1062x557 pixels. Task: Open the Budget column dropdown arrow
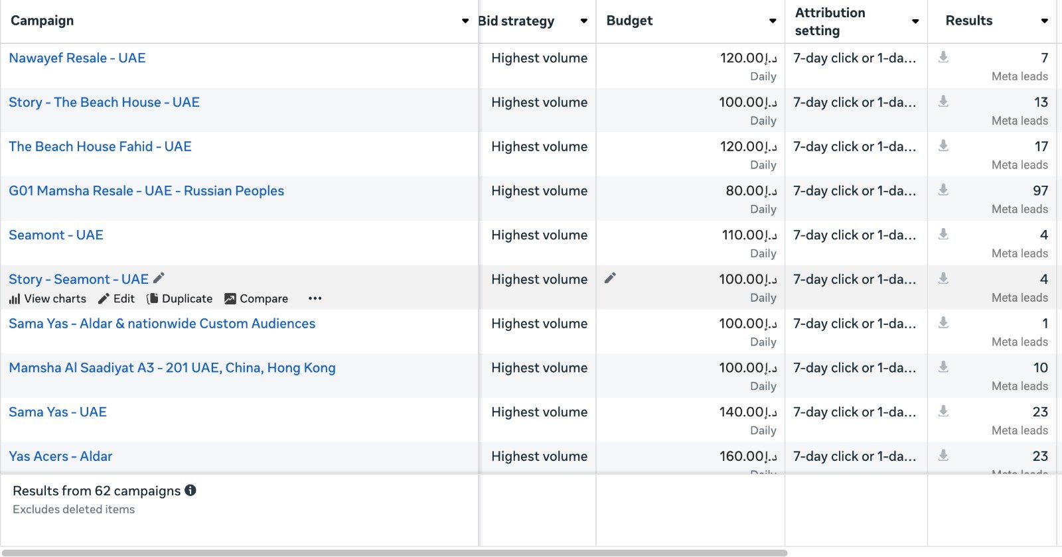tap(773, 21)
